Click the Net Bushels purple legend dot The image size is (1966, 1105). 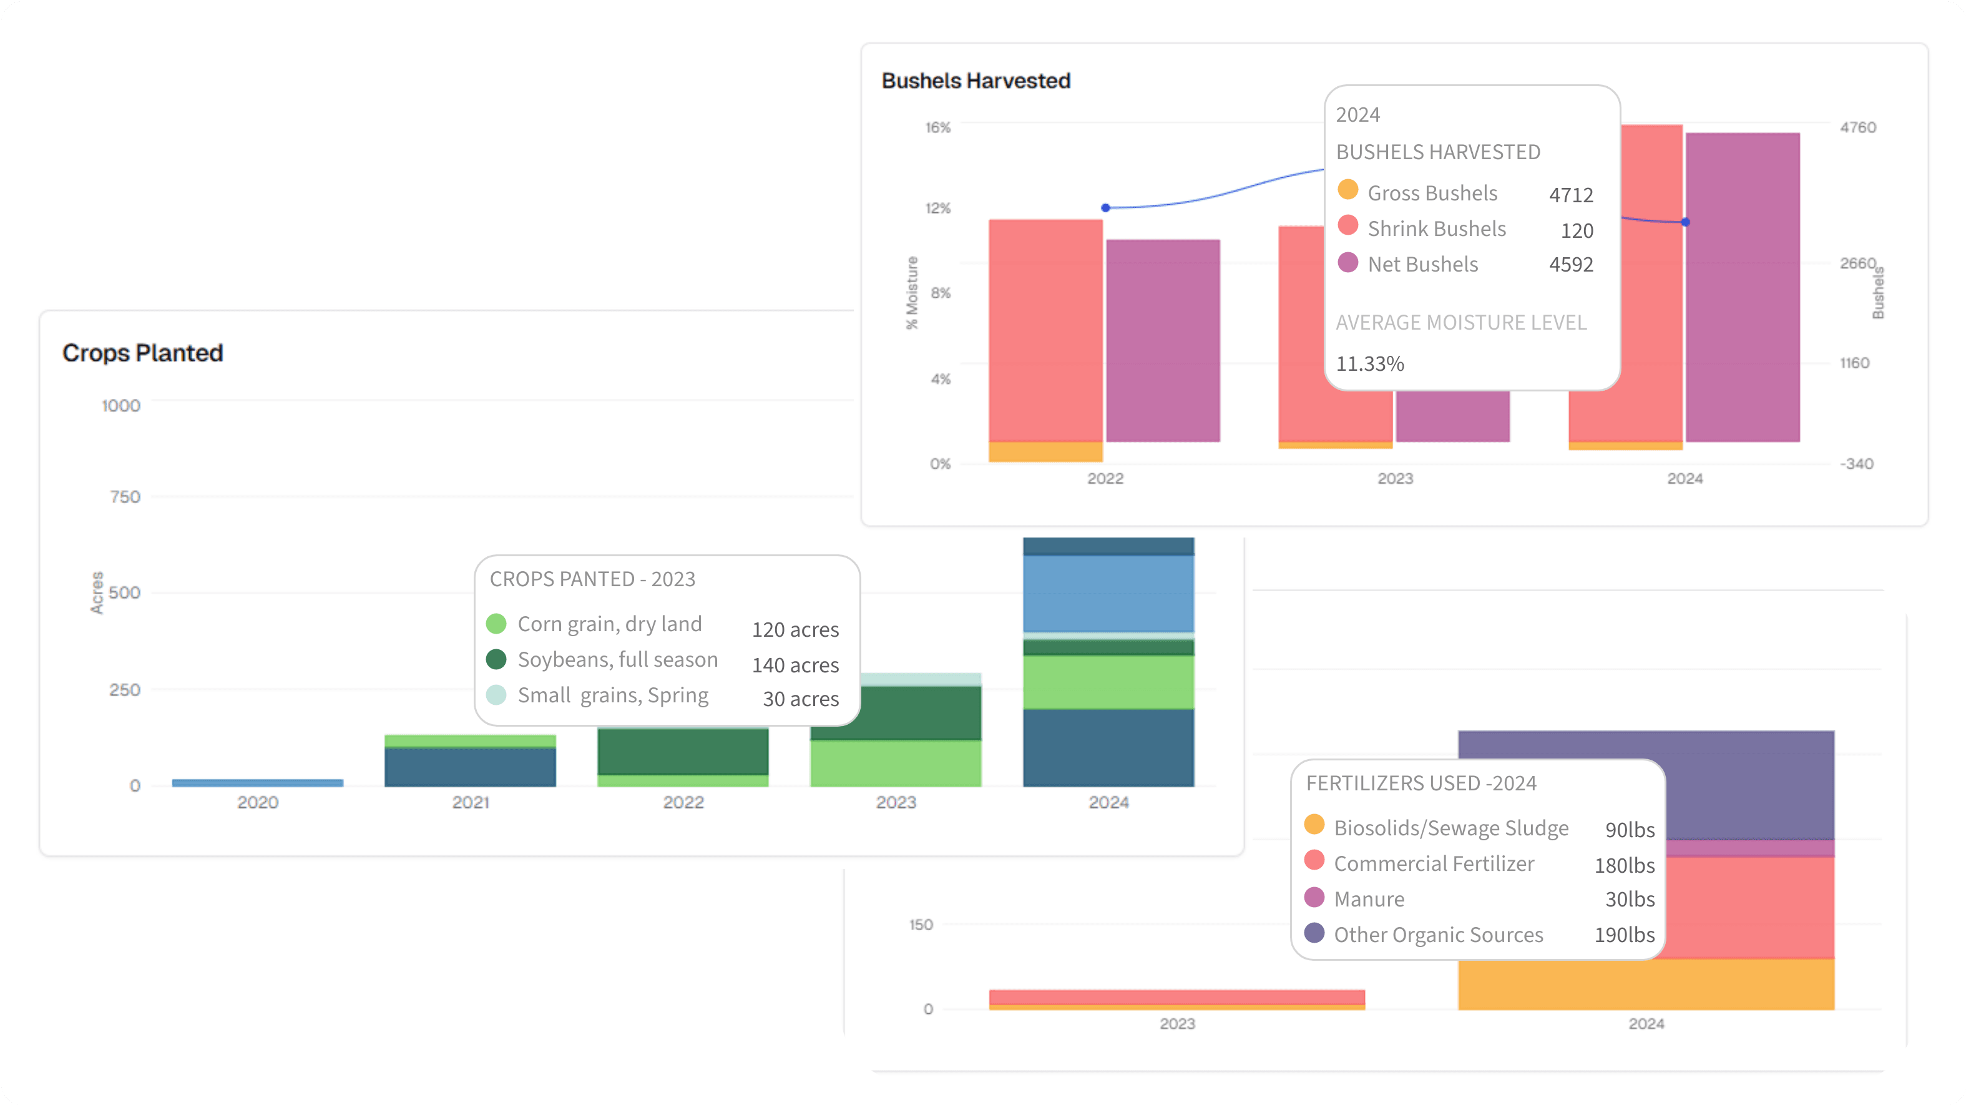tap(1348, 262)
